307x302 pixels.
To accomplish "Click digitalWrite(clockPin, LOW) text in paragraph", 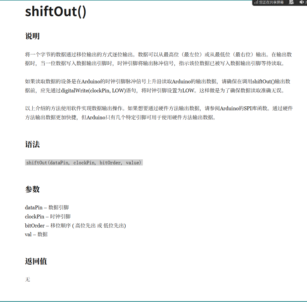I will [x=93, y=91].
